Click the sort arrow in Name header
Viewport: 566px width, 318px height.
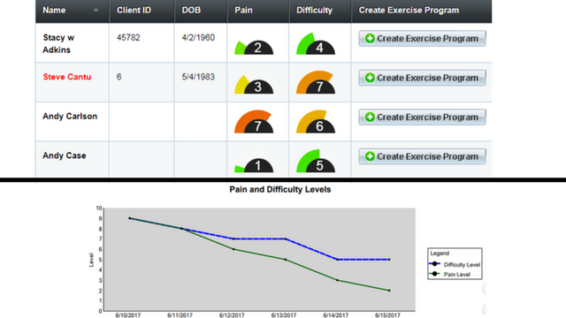click(x=96, y=10)
